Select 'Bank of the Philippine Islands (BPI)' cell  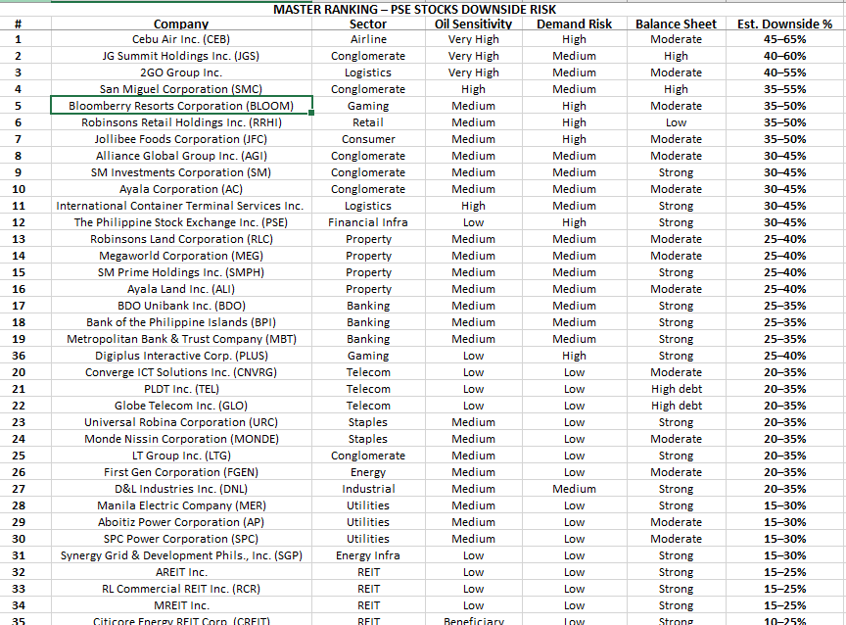click(x=181, y=322)
